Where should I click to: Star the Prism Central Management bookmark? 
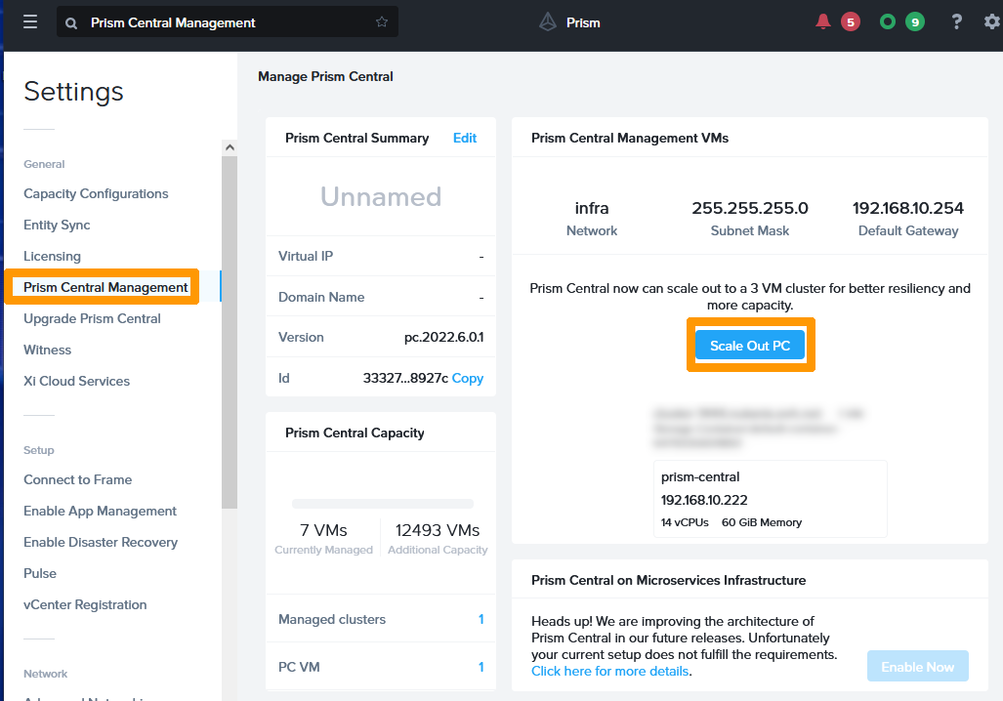pos(382,21)
